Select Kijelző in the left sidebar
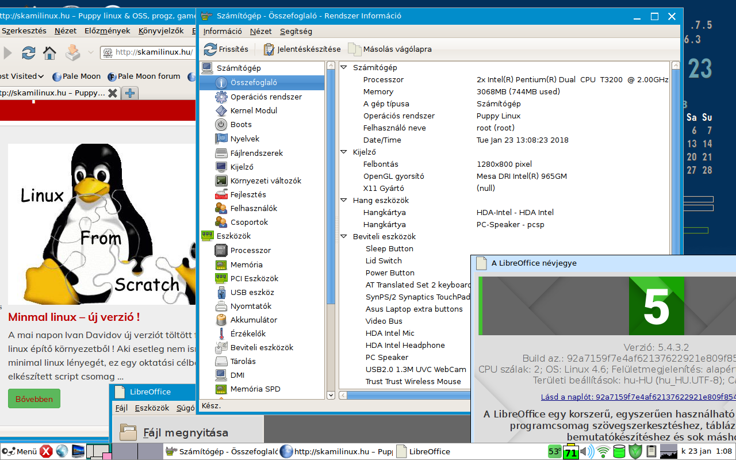The width and height of the screenshot is (736, 460). point(241,167)
